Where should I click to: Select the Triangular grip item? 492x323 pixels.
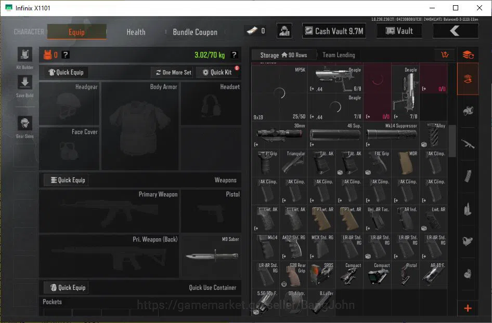click(x=293, y=163)
